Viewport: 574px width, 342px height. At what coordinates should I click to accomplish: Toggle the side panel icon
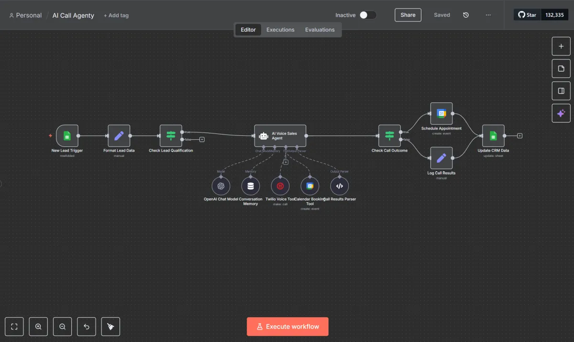pos(561,91)
